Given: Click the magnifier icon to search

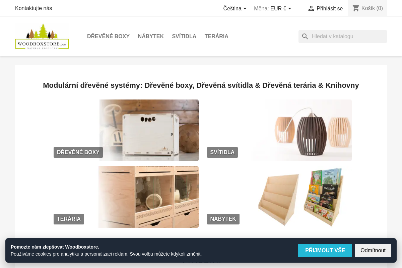Looking at the screenshot, I should [x=305, y=36].
